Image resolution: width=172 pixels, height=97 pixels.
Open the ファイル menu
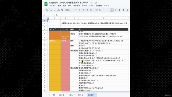point(52,6)
